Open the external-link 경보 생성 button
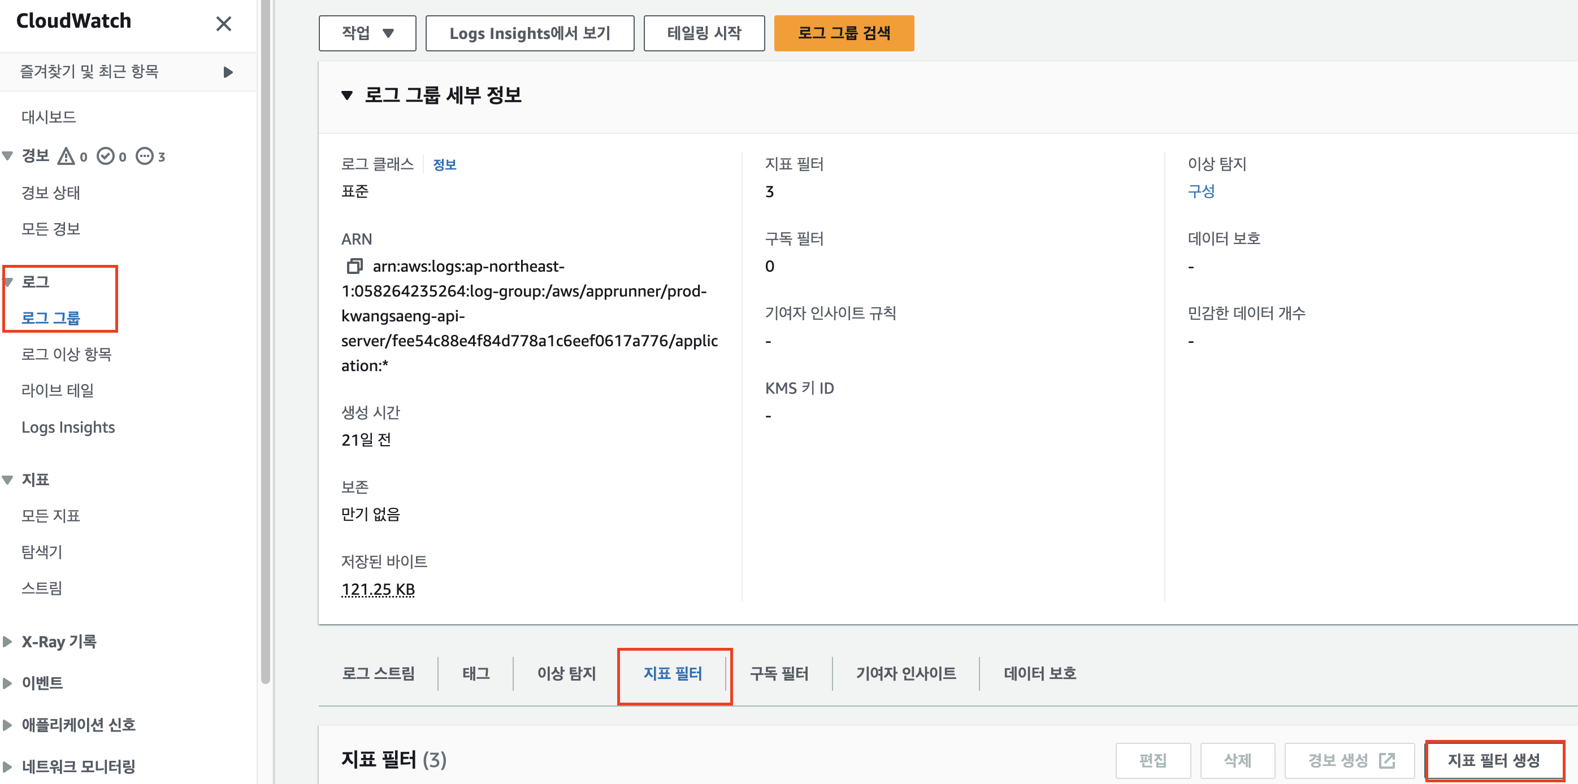 tap(1350, 760)
